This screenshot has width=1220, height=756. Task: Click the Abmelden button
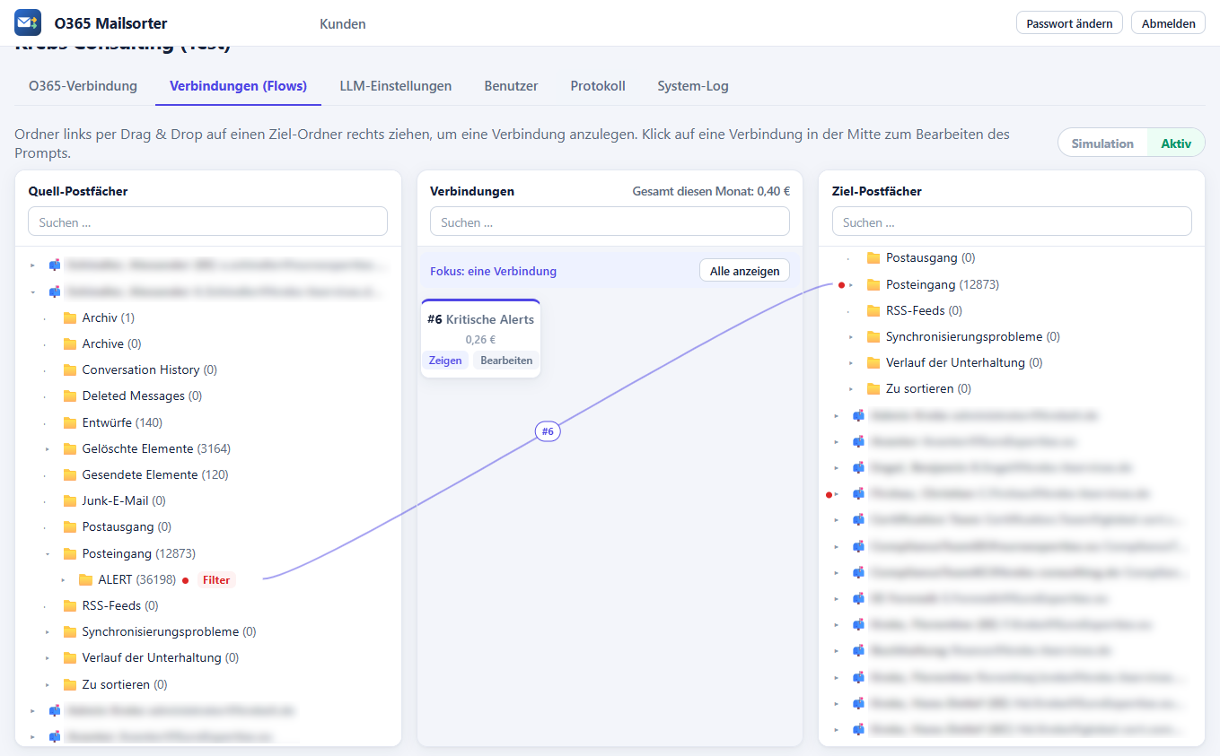[x=1168, y=23]
